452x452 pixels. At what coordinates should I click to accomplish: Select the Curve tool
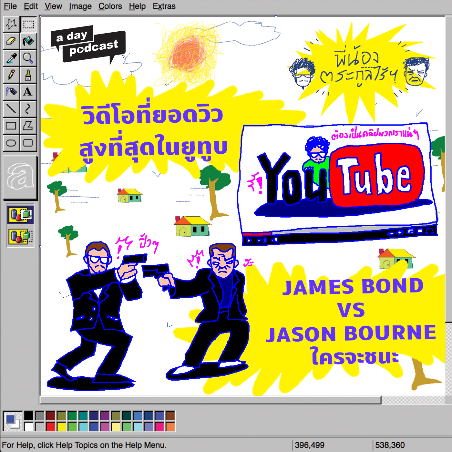coord(28,109)
